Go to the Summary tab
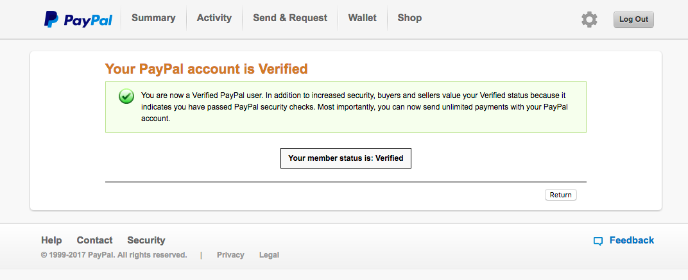688x280 pixels. click(x=153, y=18)
